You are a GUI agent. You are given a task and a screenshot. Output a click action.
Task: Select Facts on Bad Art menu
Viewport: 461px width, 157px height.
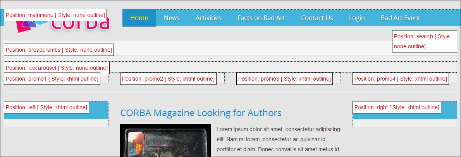click(x=261, y=18)
